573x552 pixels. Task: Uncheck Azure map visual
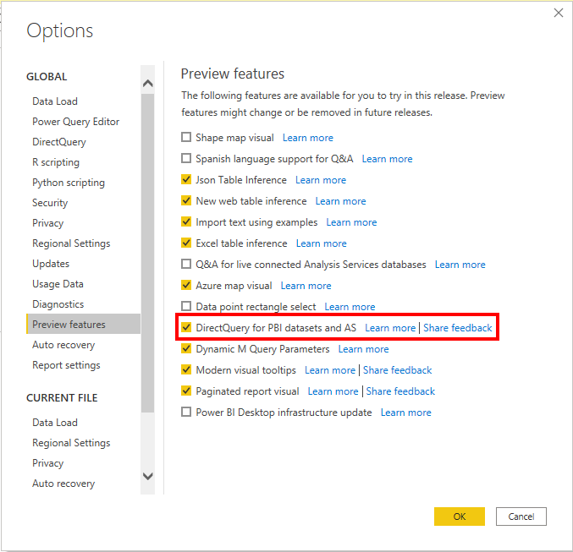click(x=186, y=285)
